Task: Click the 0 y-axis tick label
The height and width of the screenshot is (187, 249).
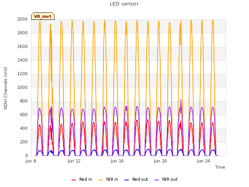Action: coord(26,156)
